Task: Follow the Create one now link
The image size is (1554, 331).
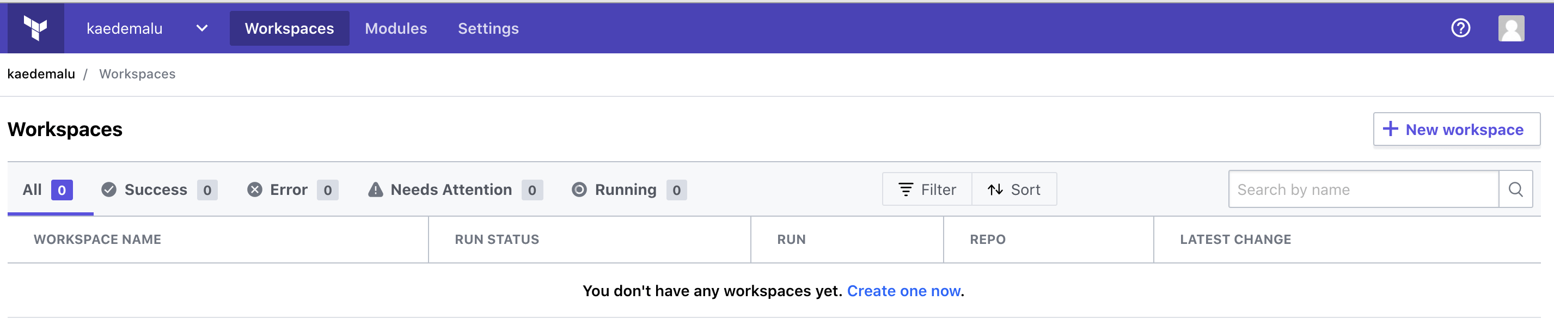Action: [904, 291]
